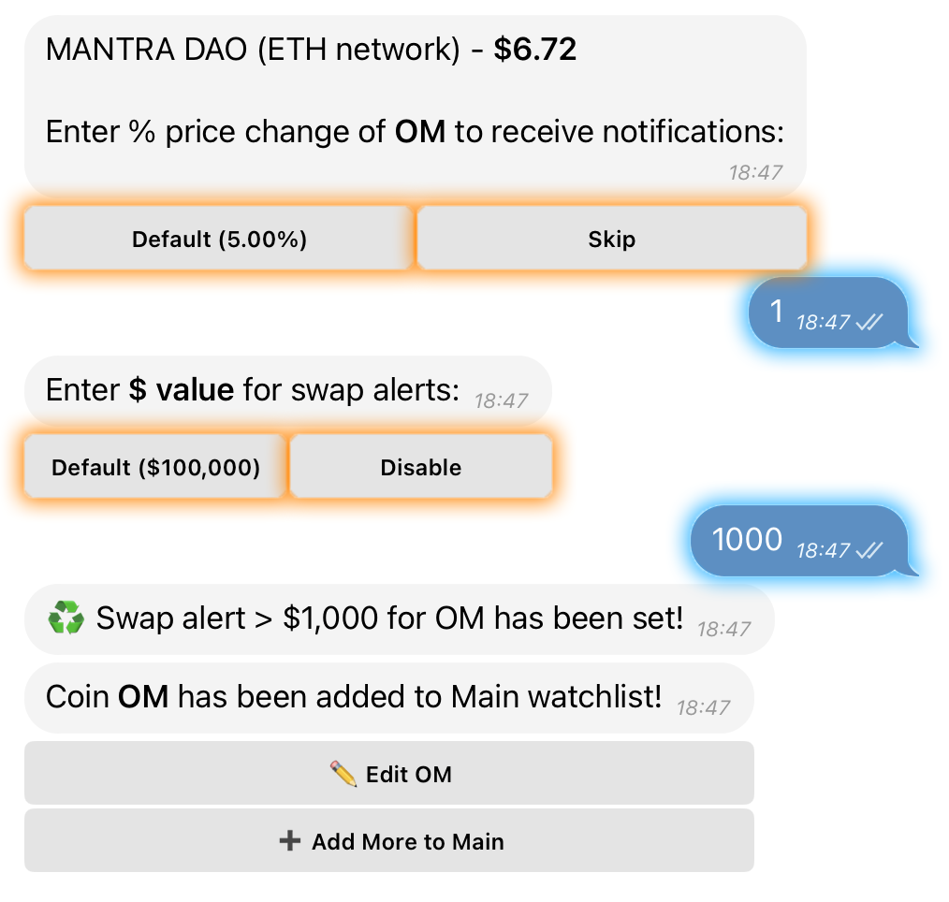Click the pencil icon beside Edit OM

[x=343, y=774]
